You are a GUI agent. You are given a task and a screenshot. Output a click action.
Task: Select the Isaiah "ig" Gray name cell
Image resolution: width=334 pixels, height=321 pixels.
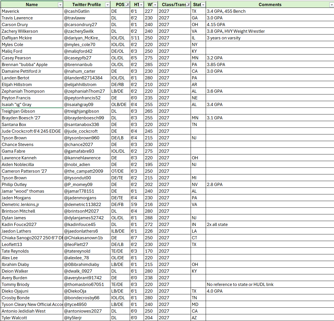pos(32,105)
